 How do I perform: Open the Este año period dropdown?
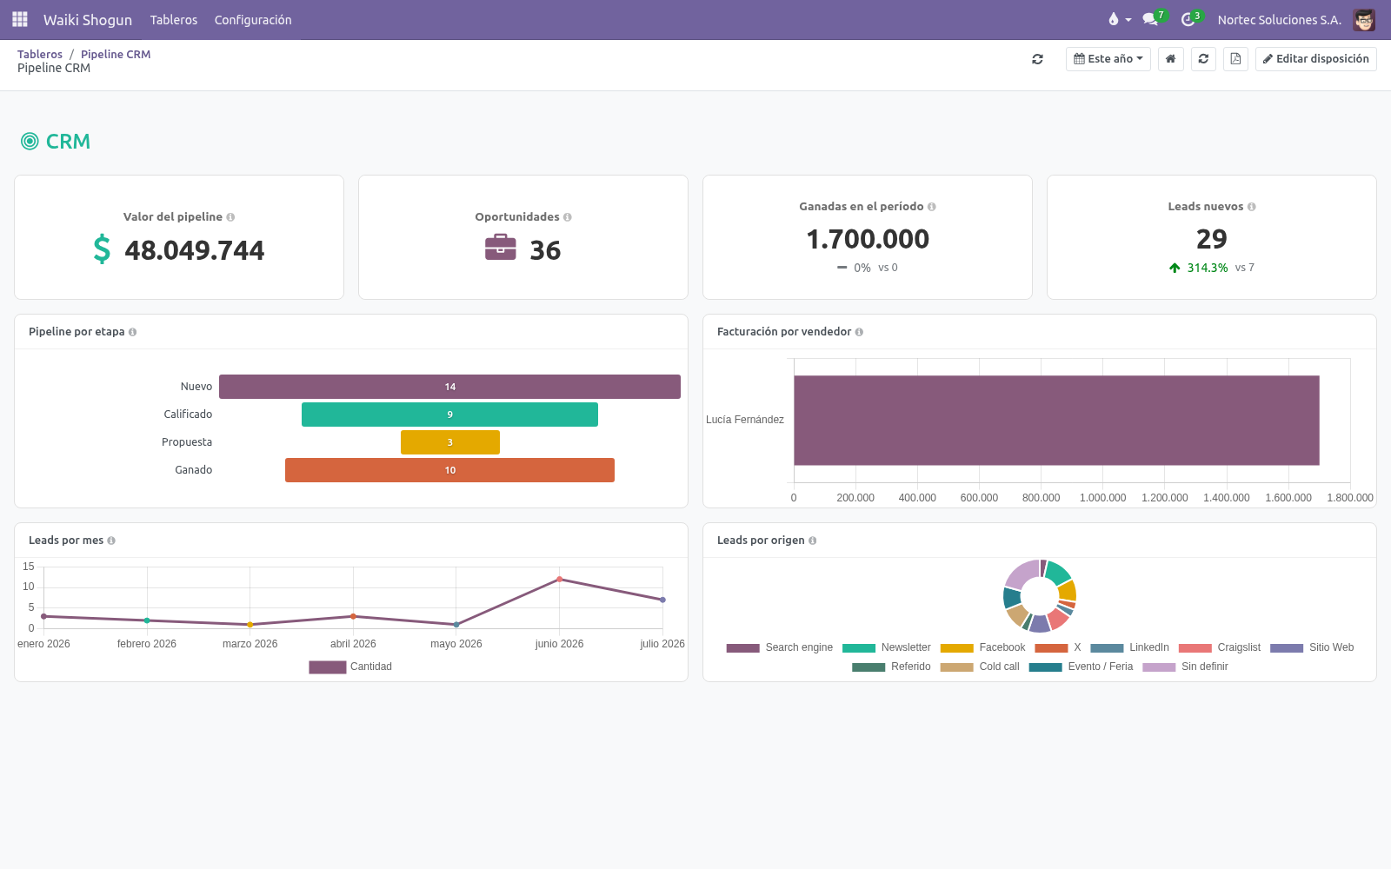tap(1108, 59)
